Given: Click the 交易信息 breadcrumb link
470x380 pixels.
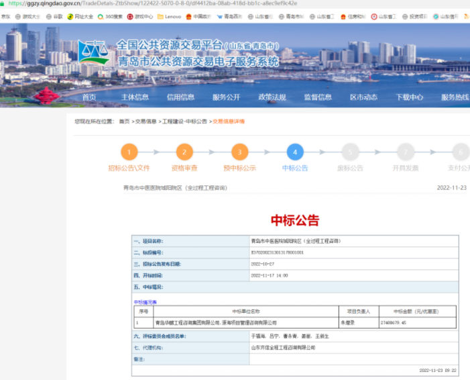Looking at the screenshot, I should (x=145, y=122).
